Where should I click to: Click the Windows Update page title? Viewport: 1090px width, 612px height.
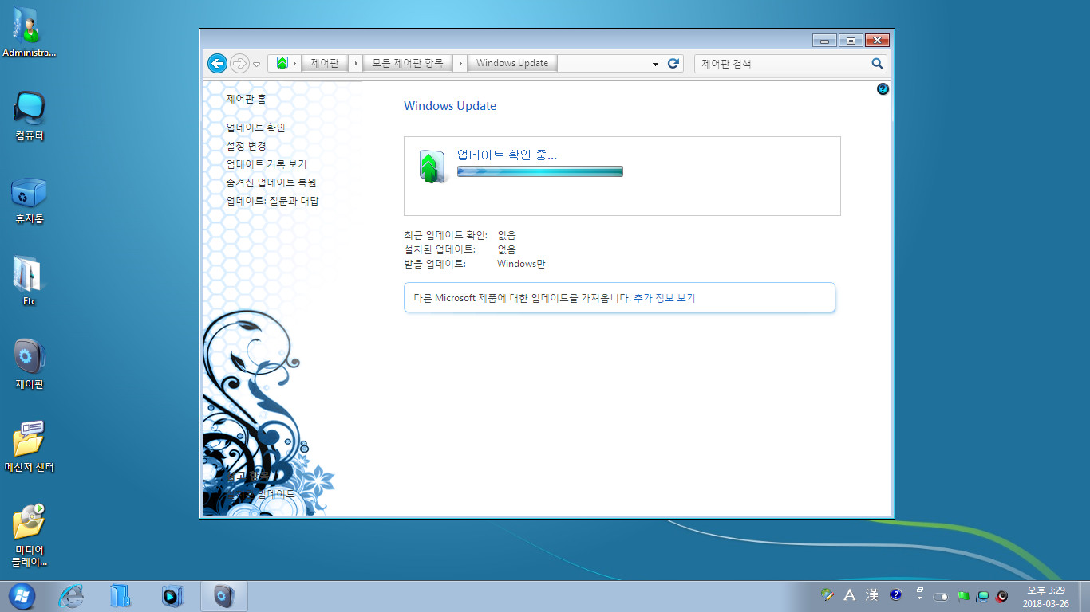(x=450, y=106)
